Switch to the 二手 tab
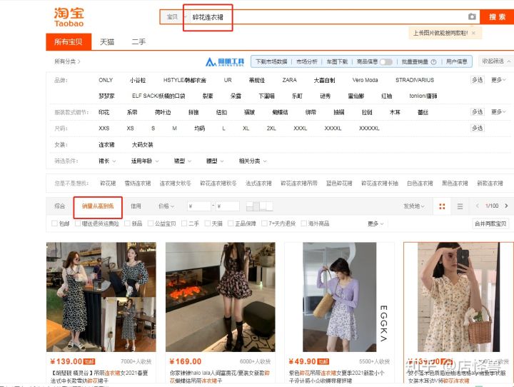This screenshot has height=387, width=514. tap(138, 42)
